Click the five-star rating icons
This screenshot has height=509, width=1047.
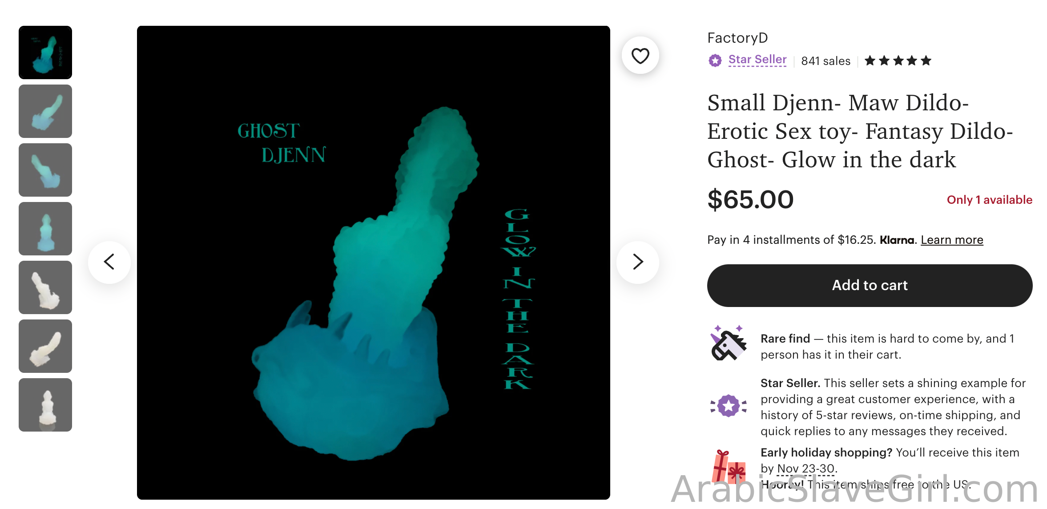click(x=898, y=61)
